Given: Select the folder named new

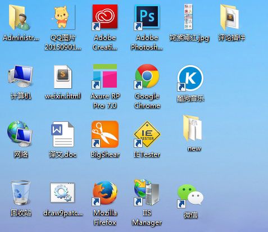Looking at the screenshot, I should coord(193,128).
